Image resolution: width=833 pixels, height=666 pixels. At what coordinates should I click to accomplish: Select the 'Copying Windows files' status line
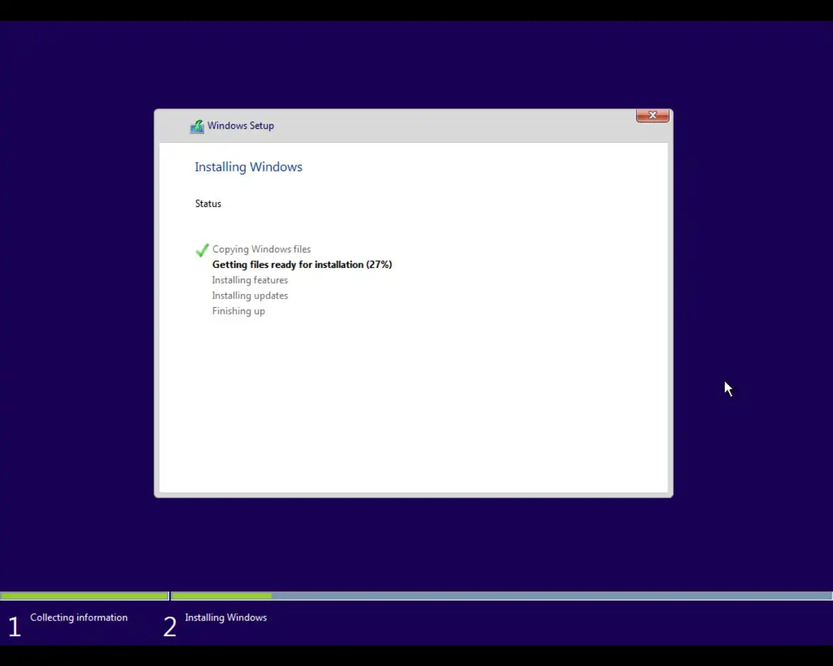point(262,249)
